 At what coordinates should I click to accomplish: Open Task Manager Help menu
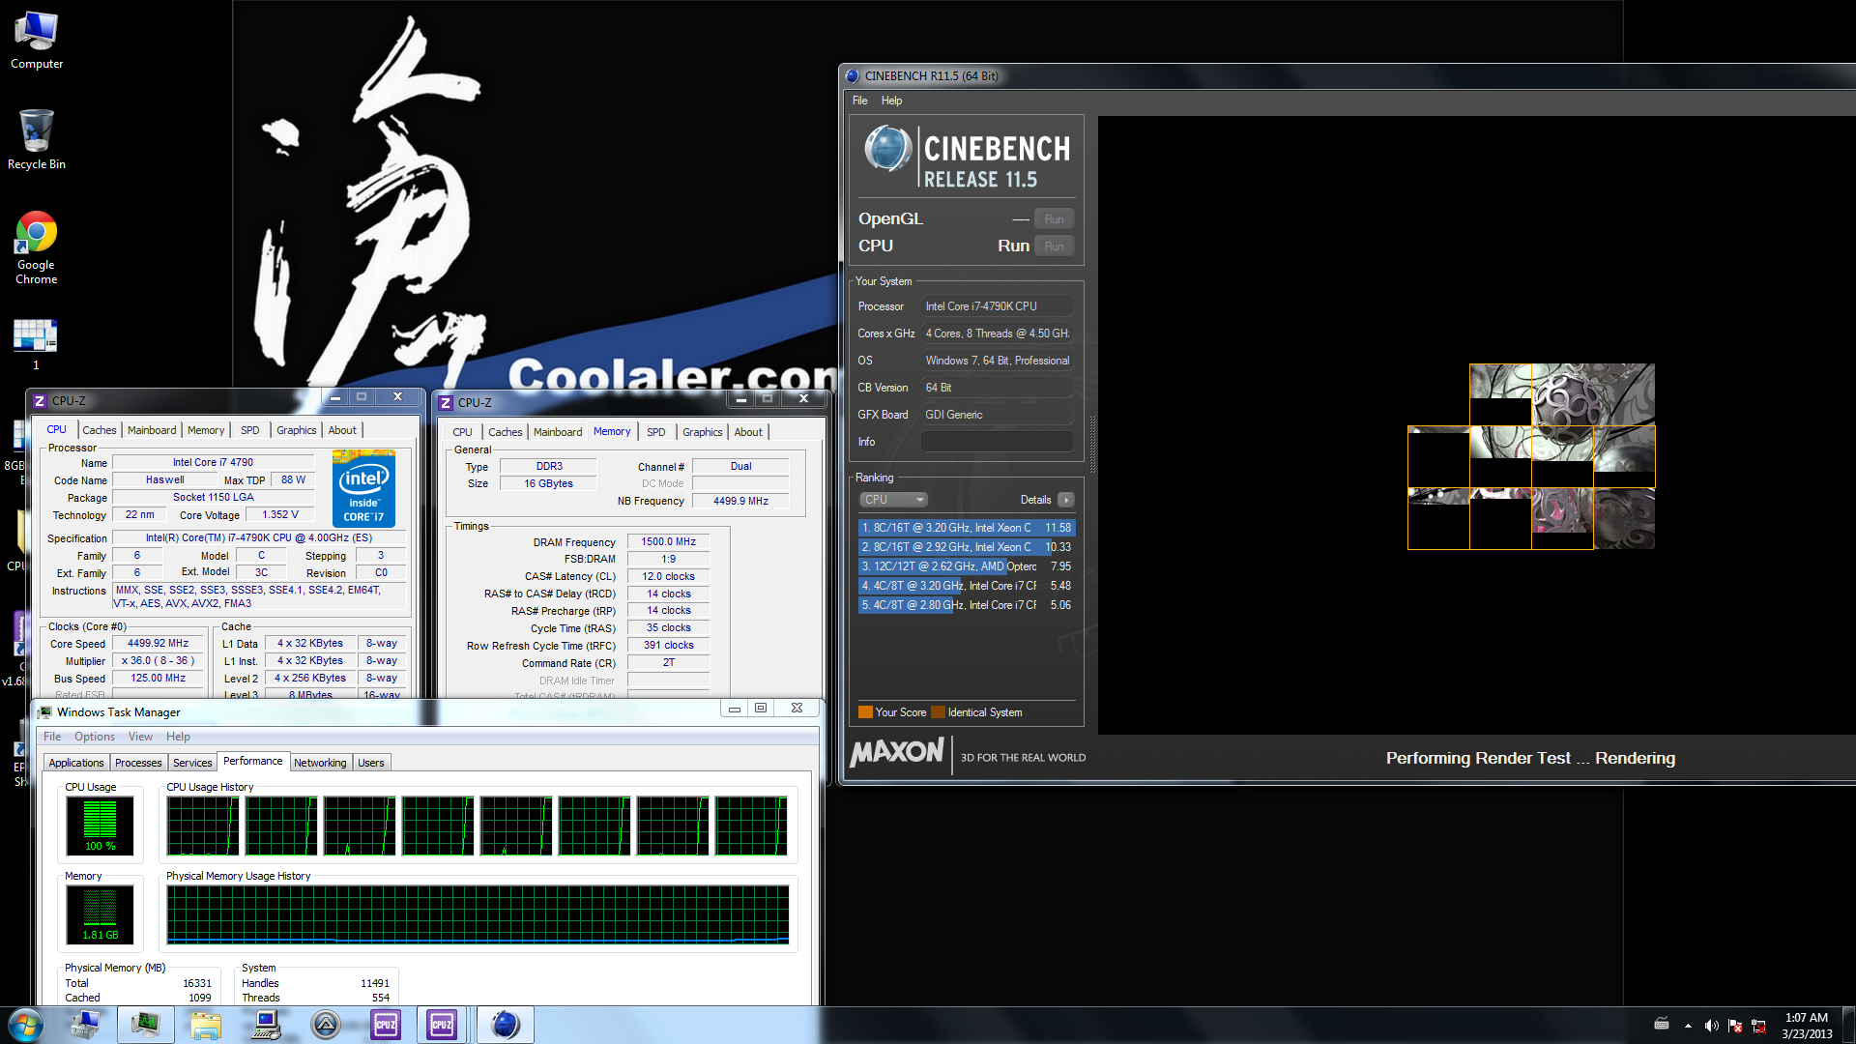[178, 737]
